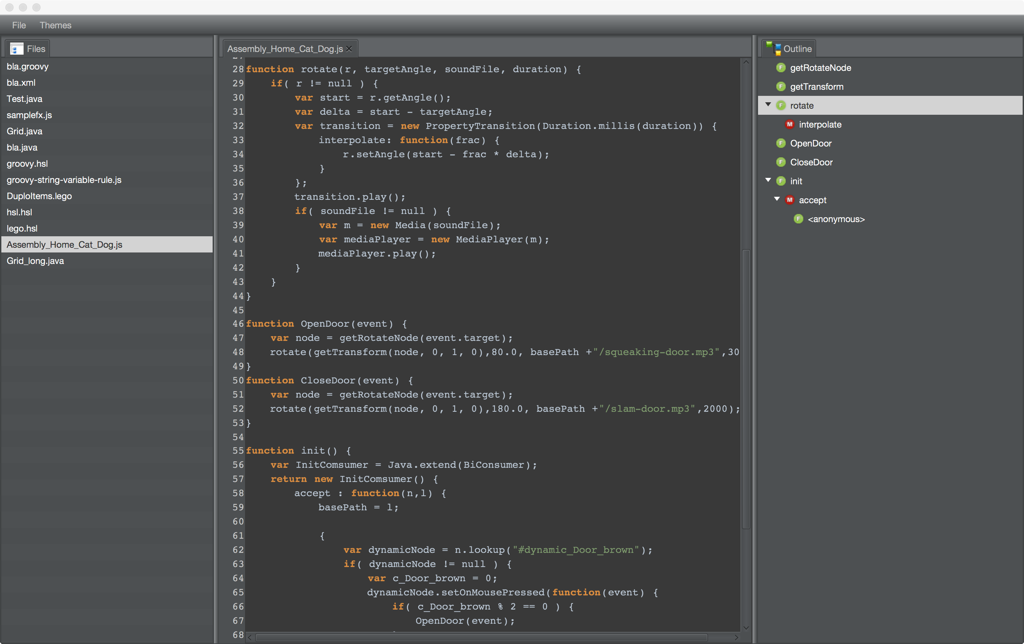Open the Themes menu

point(55,25)
